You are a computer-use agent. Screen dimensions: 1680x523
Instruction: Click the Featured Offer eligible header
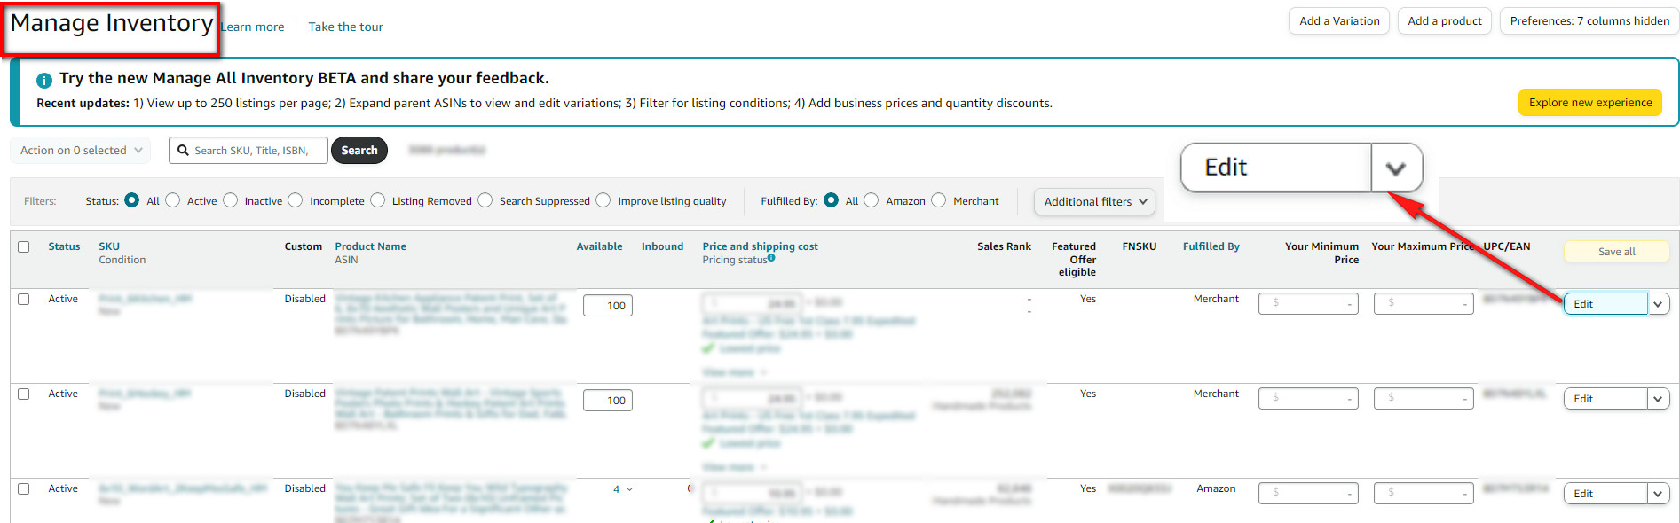click(1074, 259)
